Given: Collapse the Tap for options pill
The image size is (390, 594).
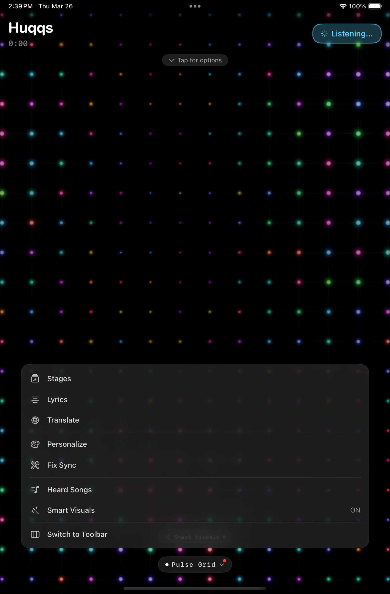Looking at the screenshot, I should pos(195,60).
